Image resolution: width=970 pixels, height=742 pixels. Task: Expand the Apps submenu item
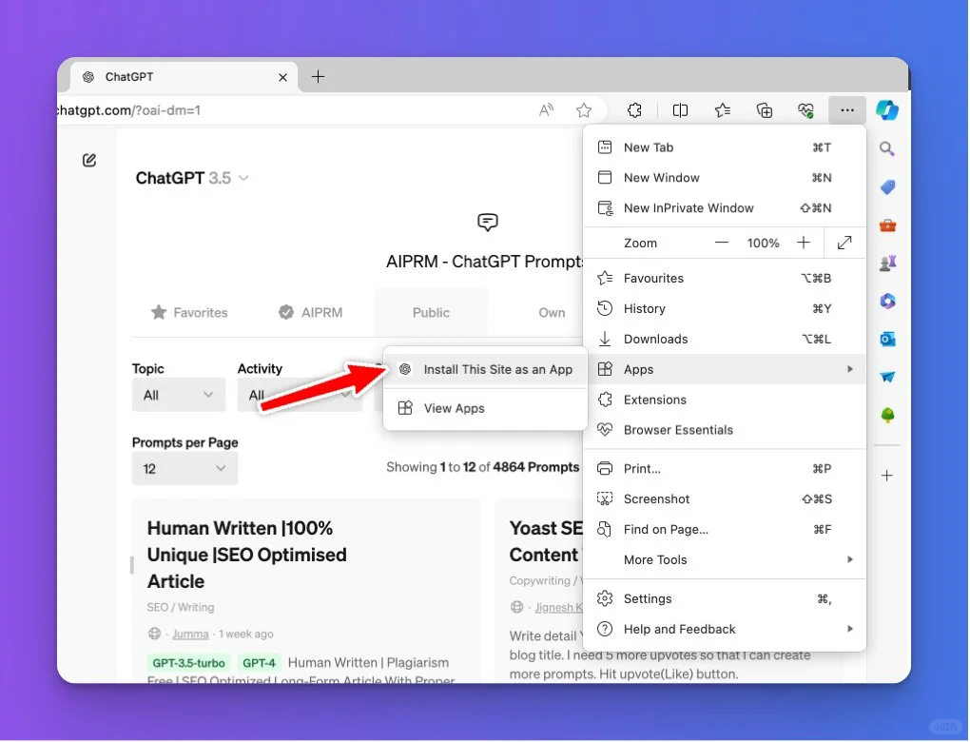click(724, 369)
